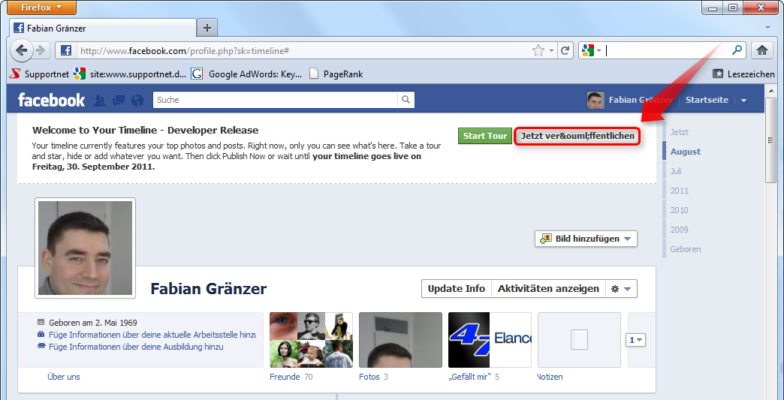Click the reload page icon
Viewport: 784px width, 400px height.
(565, 50)
